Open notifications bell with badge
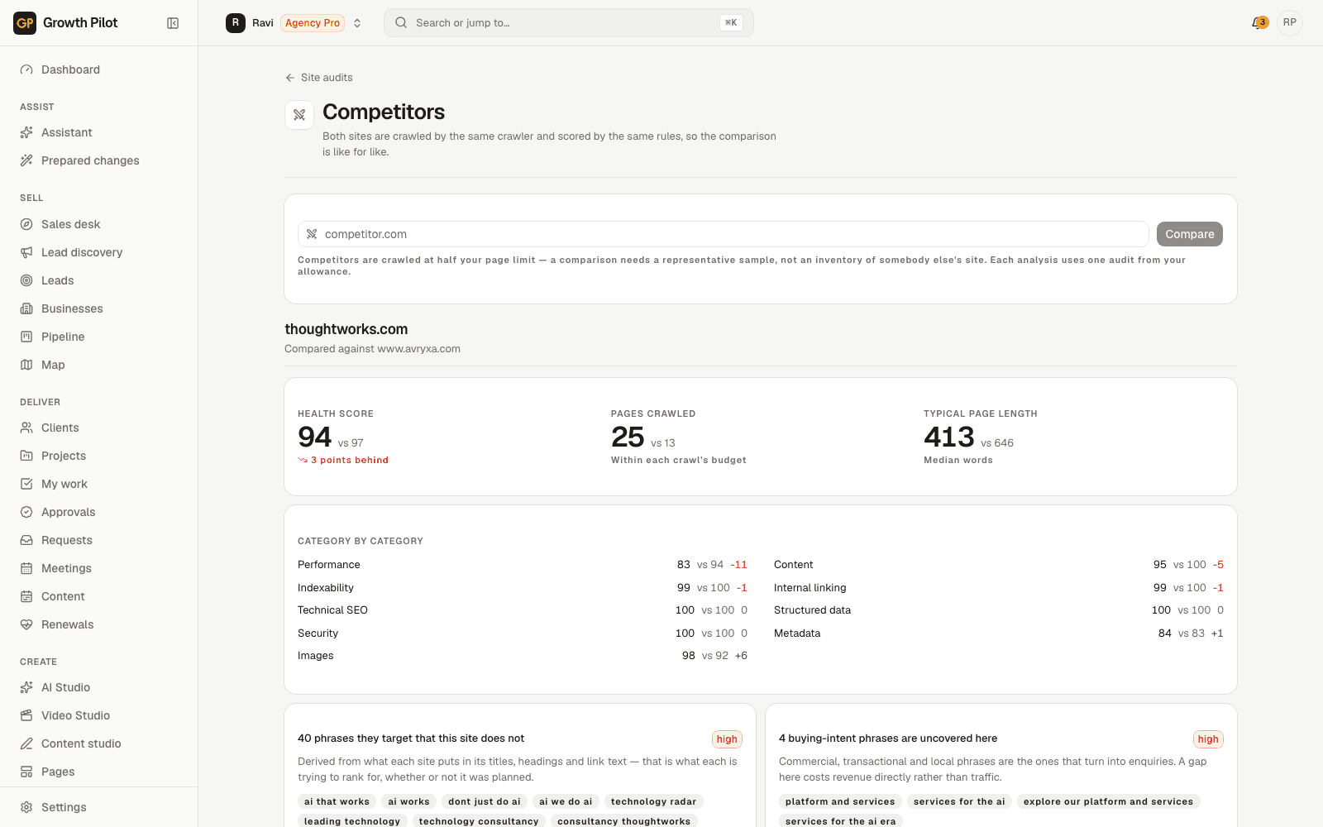Image resolution: width=1323 pixels, height=827 pixels. [x=1259, y=23]
